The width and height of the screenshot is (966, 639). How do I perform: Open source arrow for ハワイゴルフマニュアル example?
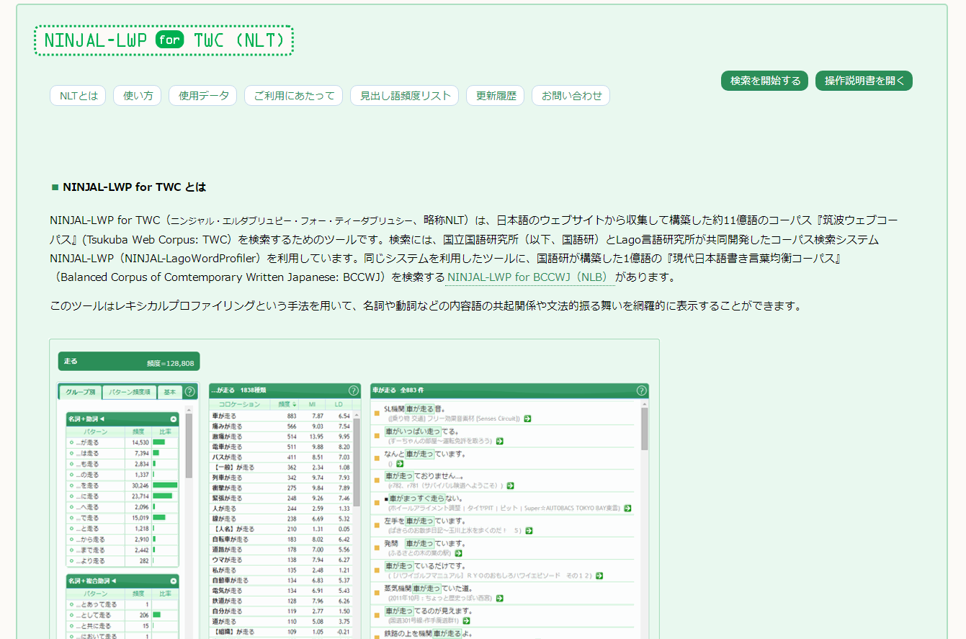point(599,576)
